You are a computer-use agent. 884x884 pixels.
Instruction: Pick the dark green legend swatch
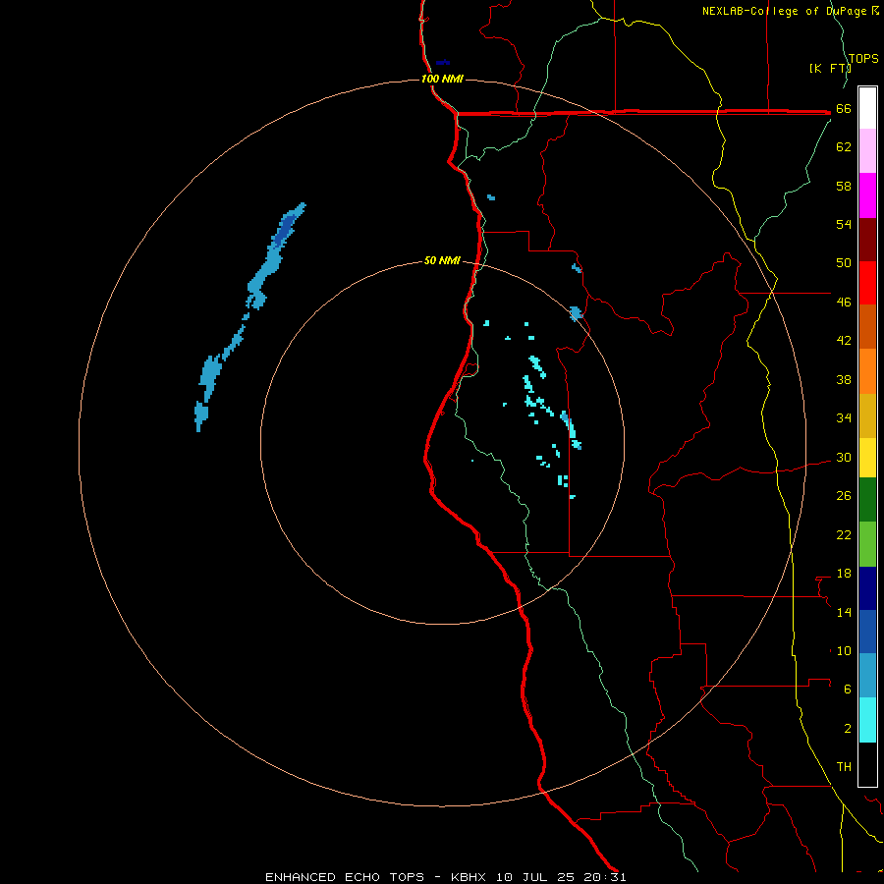pyautogui.click(x=867, y=500)
